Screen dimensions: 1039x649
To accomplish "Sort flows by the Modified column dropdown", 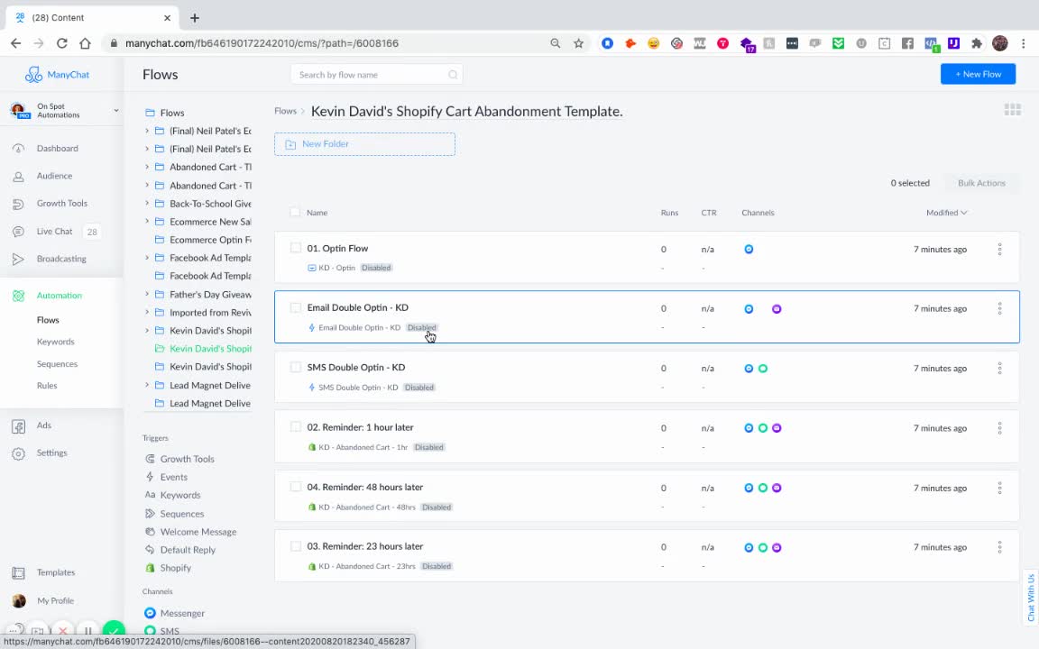I will (x=946, y=213).
